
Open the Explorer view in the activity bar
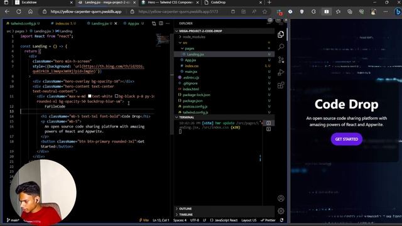[281, 35]
